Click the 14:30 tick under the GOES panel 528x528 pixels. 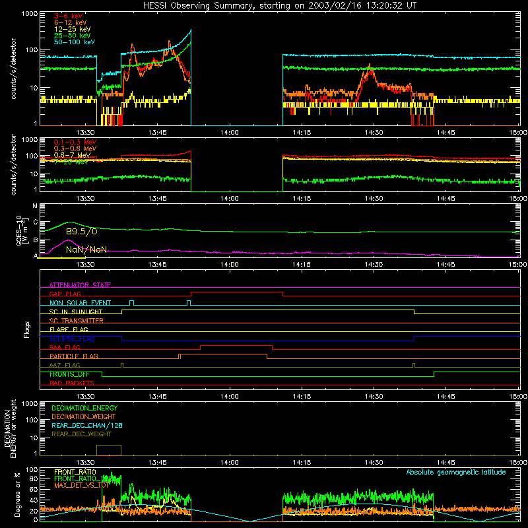tap(374, 265)
